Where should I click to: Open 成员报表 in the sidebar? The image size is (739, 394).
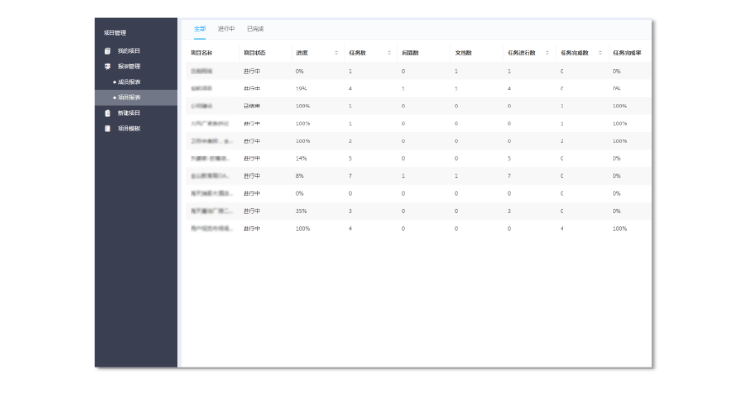click(x=129, y=82)
